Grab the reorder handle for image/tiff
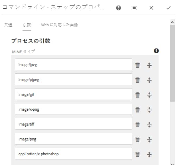Image resolution: width=178 pixels, height=165 pixels. point(149,125)
